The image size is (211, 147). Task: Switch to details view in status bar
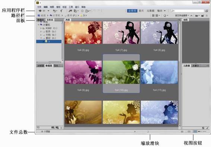click(199, 131)
